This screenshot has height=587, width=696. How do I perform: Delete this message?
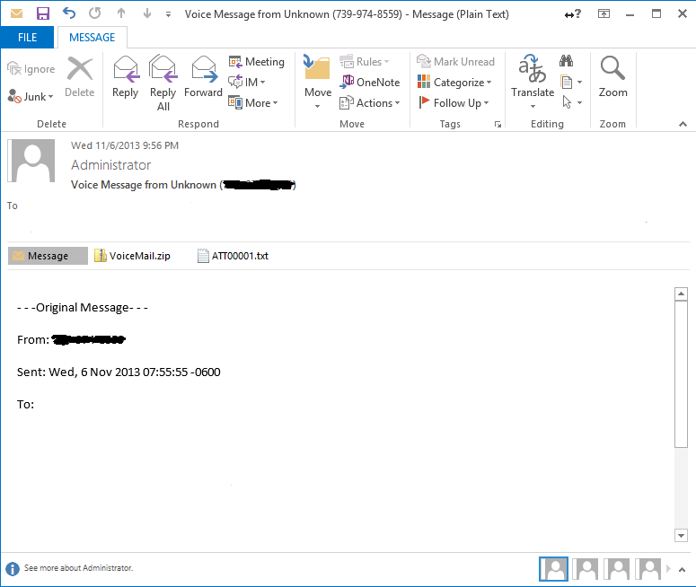(x=80, y=77)
